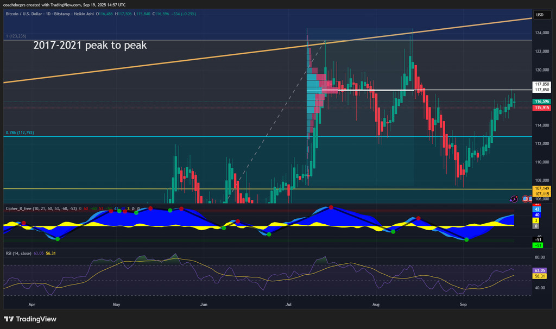Click the 2017-2021 peak to peak text label
This screenshot has height=329, width=556.
click(x=90, y=46)
